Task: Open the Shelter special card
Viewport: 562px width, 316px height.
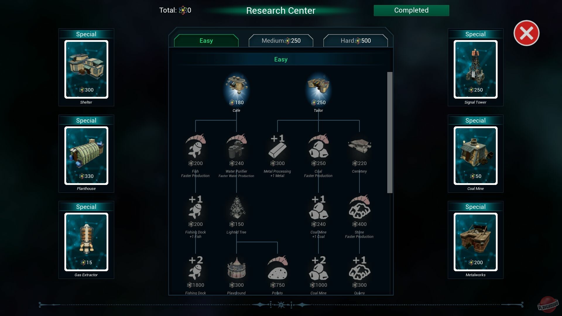Action: [x=86, y=69]
